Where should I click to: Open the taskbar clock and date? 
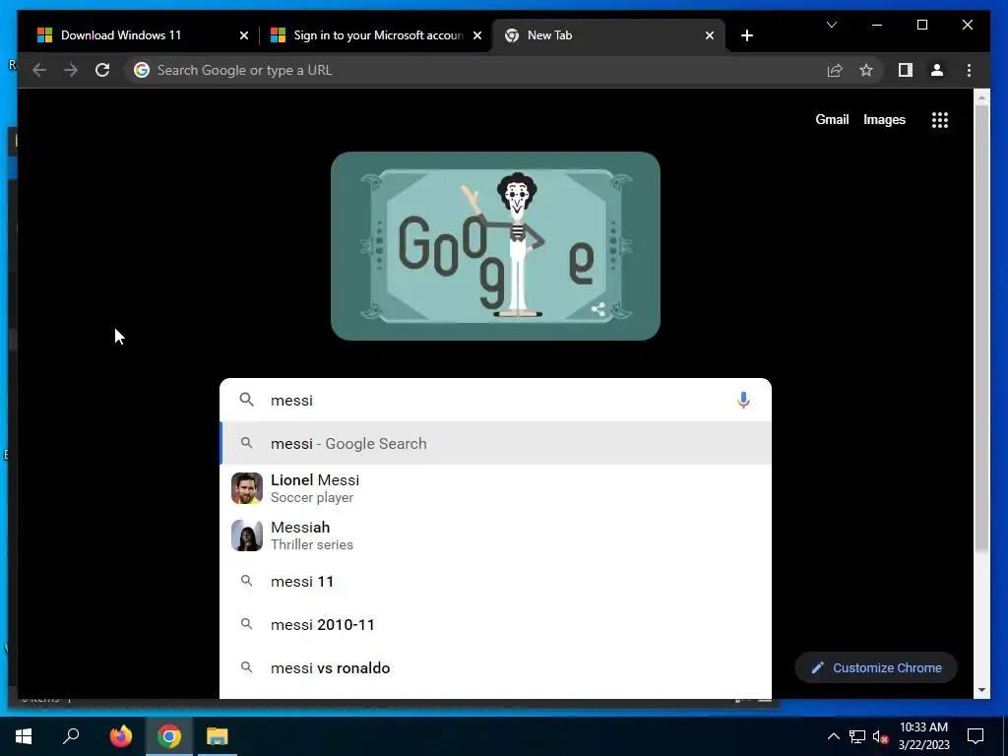coord(923,736)
